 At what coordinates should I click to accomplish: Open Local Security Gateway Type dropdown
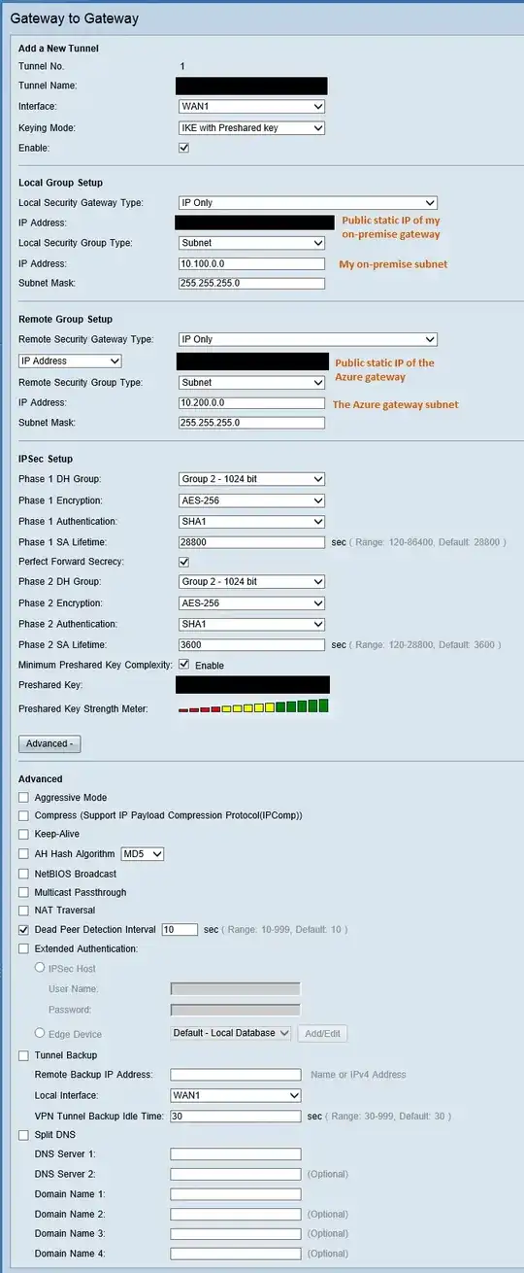coord(308,203)
